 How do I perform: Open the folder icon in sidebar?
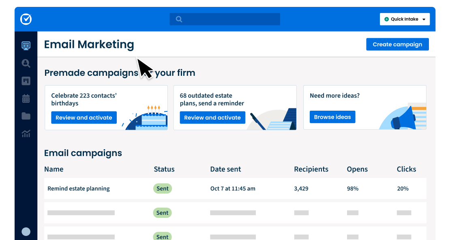(26, 116)
